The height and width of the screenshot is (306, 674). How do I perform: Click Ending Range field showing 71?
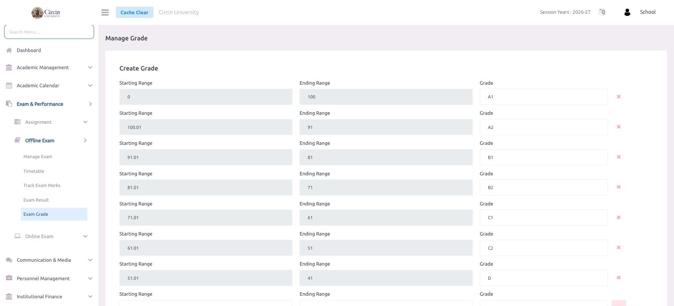(x=386, y=187)
